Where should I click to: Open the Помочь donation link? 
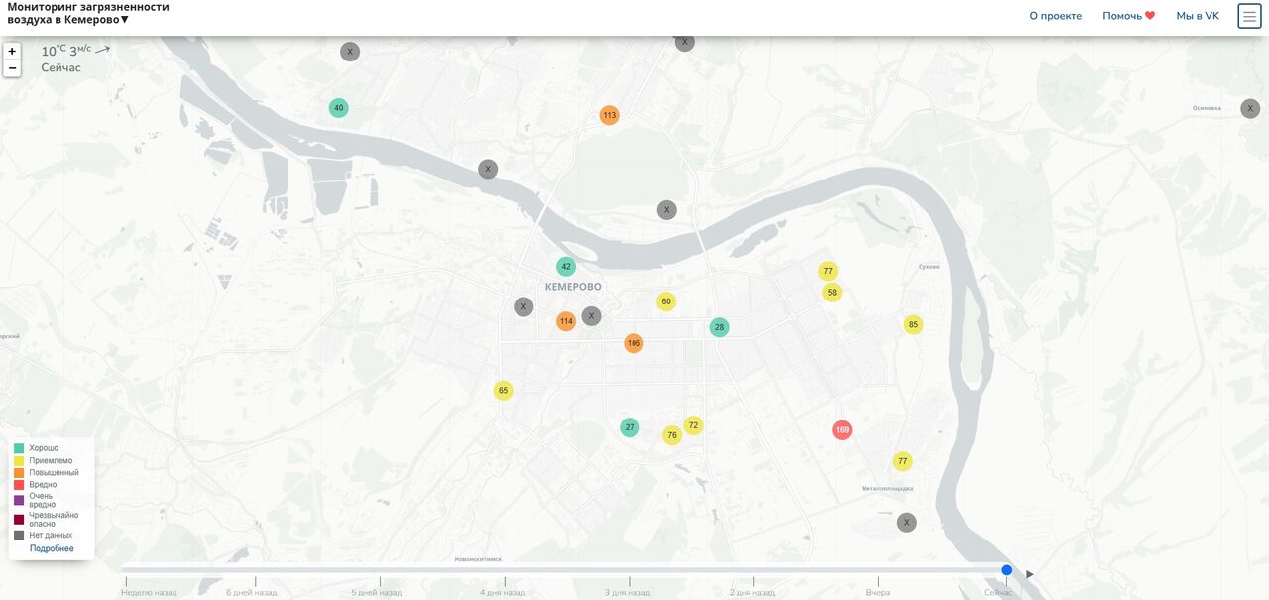1128,16
